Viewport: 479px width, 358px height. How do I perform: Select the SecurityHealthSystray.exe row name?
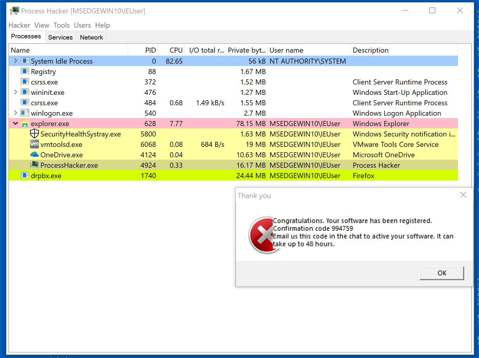coord(81,134)
